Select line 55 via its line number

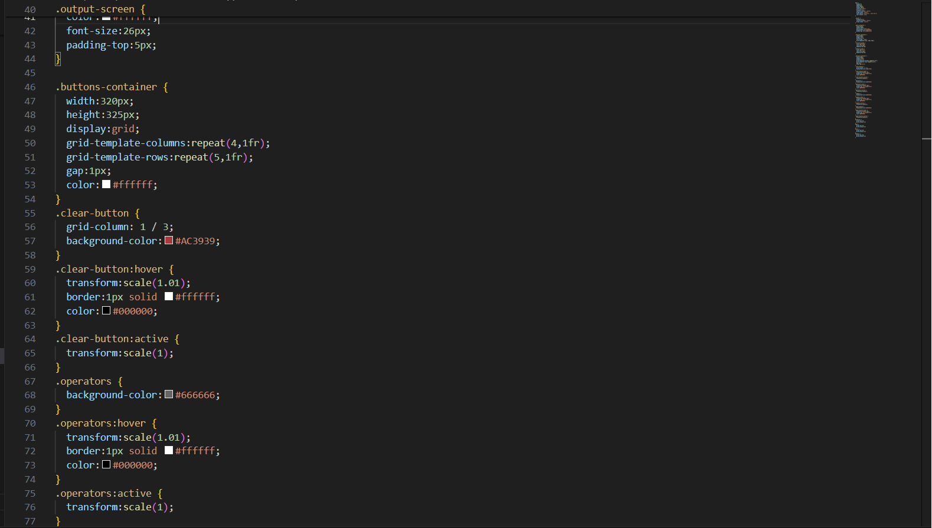(x=30, y=213)
